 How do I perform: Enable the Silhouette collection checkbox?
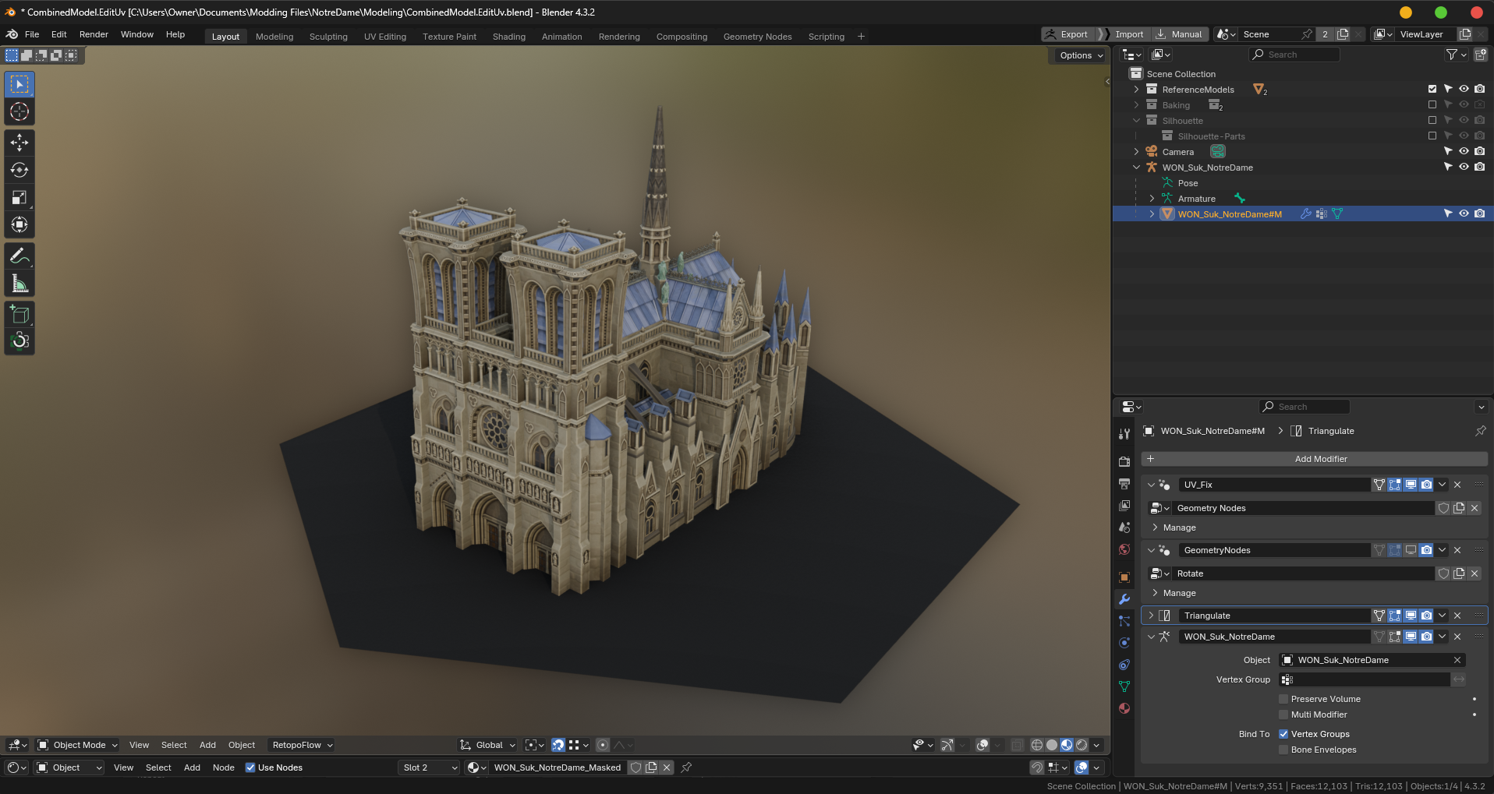pos(1432,120)
